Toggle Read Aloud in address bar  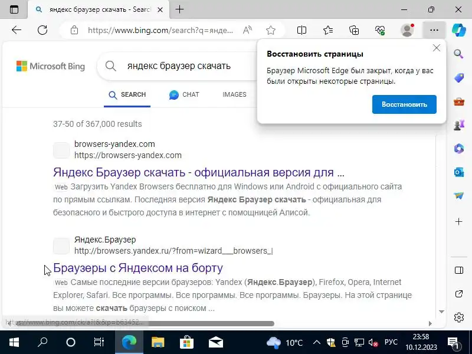(x=247, y=30)
